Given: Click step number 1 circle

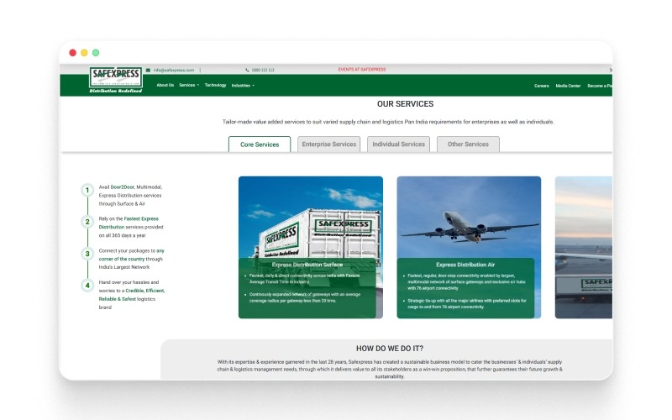Looking at the screenshot, I should point(87,191).
